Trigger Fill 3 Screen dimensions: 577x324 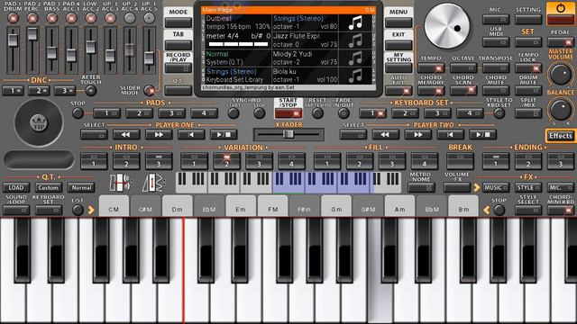pyautogui.click(x=392, y=161)
